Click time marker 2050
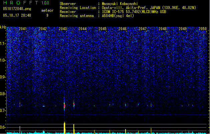The height and width of the screenshot is (134, 210). 203,29
